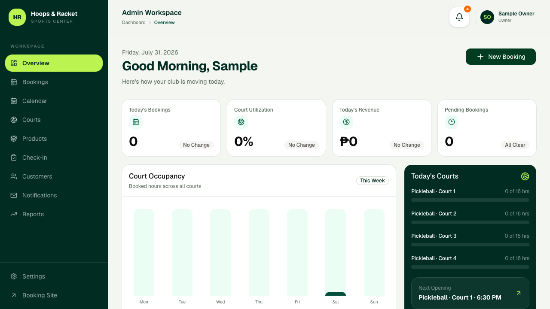Screen dimensions: 550x309
Task: Click the ₱0 revenue value
Action: (x=348, y=141)
